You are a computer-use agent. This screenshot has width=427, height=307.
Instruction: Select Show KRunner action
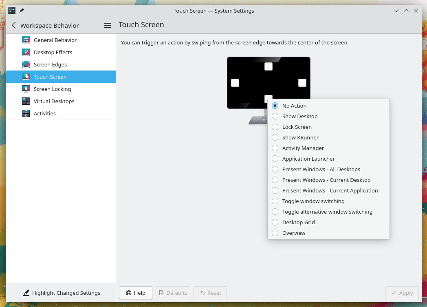tap(329, 137)
